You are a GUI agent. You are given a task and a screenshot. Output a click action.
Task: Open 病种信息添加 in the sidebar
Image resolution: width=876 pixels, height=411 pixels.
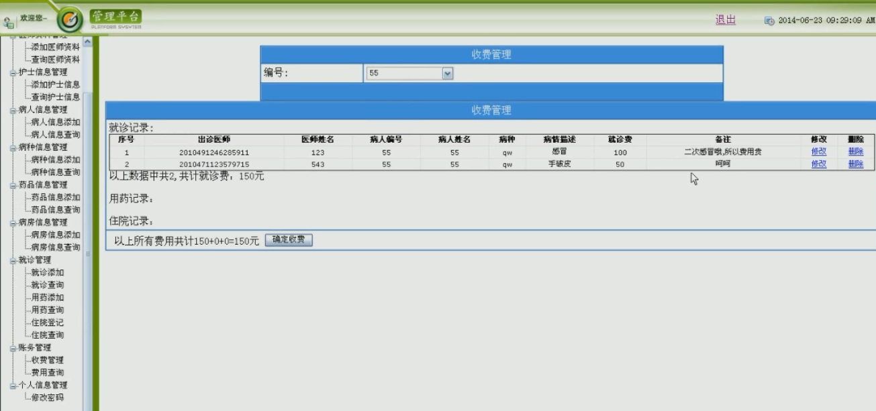click(x=56, y=160)
